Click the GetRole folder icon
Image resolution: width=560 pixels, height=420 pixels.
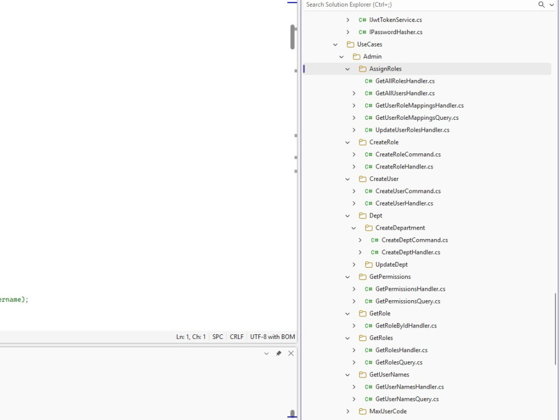click(362, 313)
